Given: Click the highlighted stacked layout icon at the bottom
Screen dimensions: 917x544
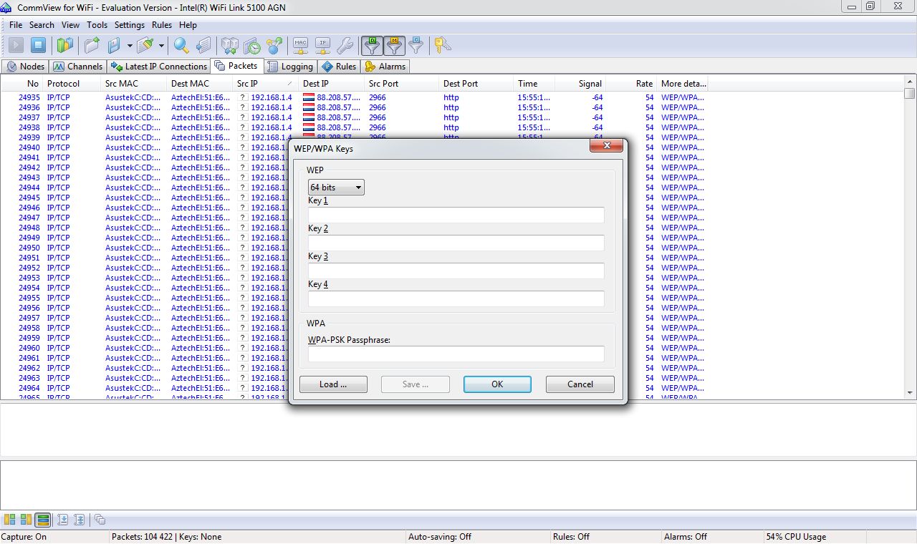Looking at the screenshot, I should pyautogui.click(x=43, y=520).
